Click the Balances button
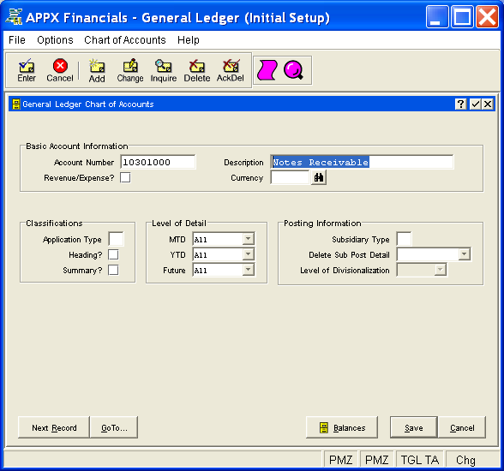504x471 pixels. (x=342, y=427)
